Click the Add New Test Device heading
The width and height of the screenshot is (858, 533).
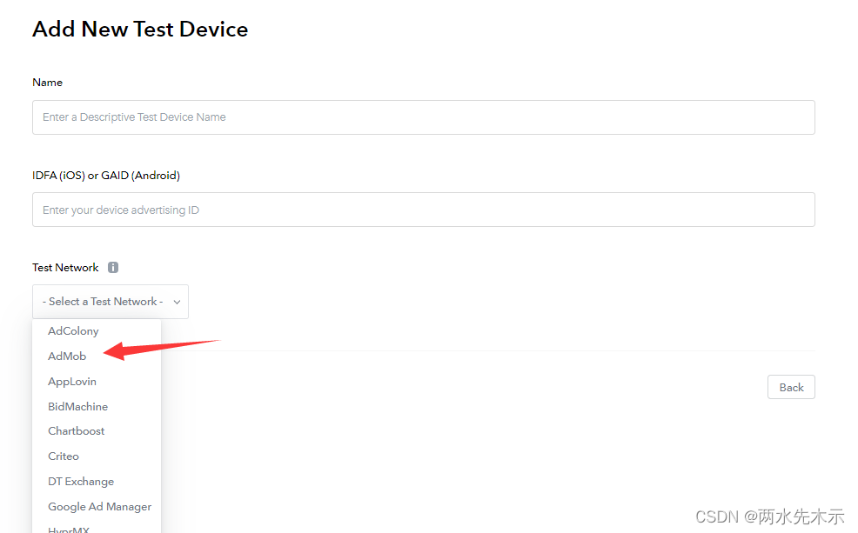(x=139, y=29)
